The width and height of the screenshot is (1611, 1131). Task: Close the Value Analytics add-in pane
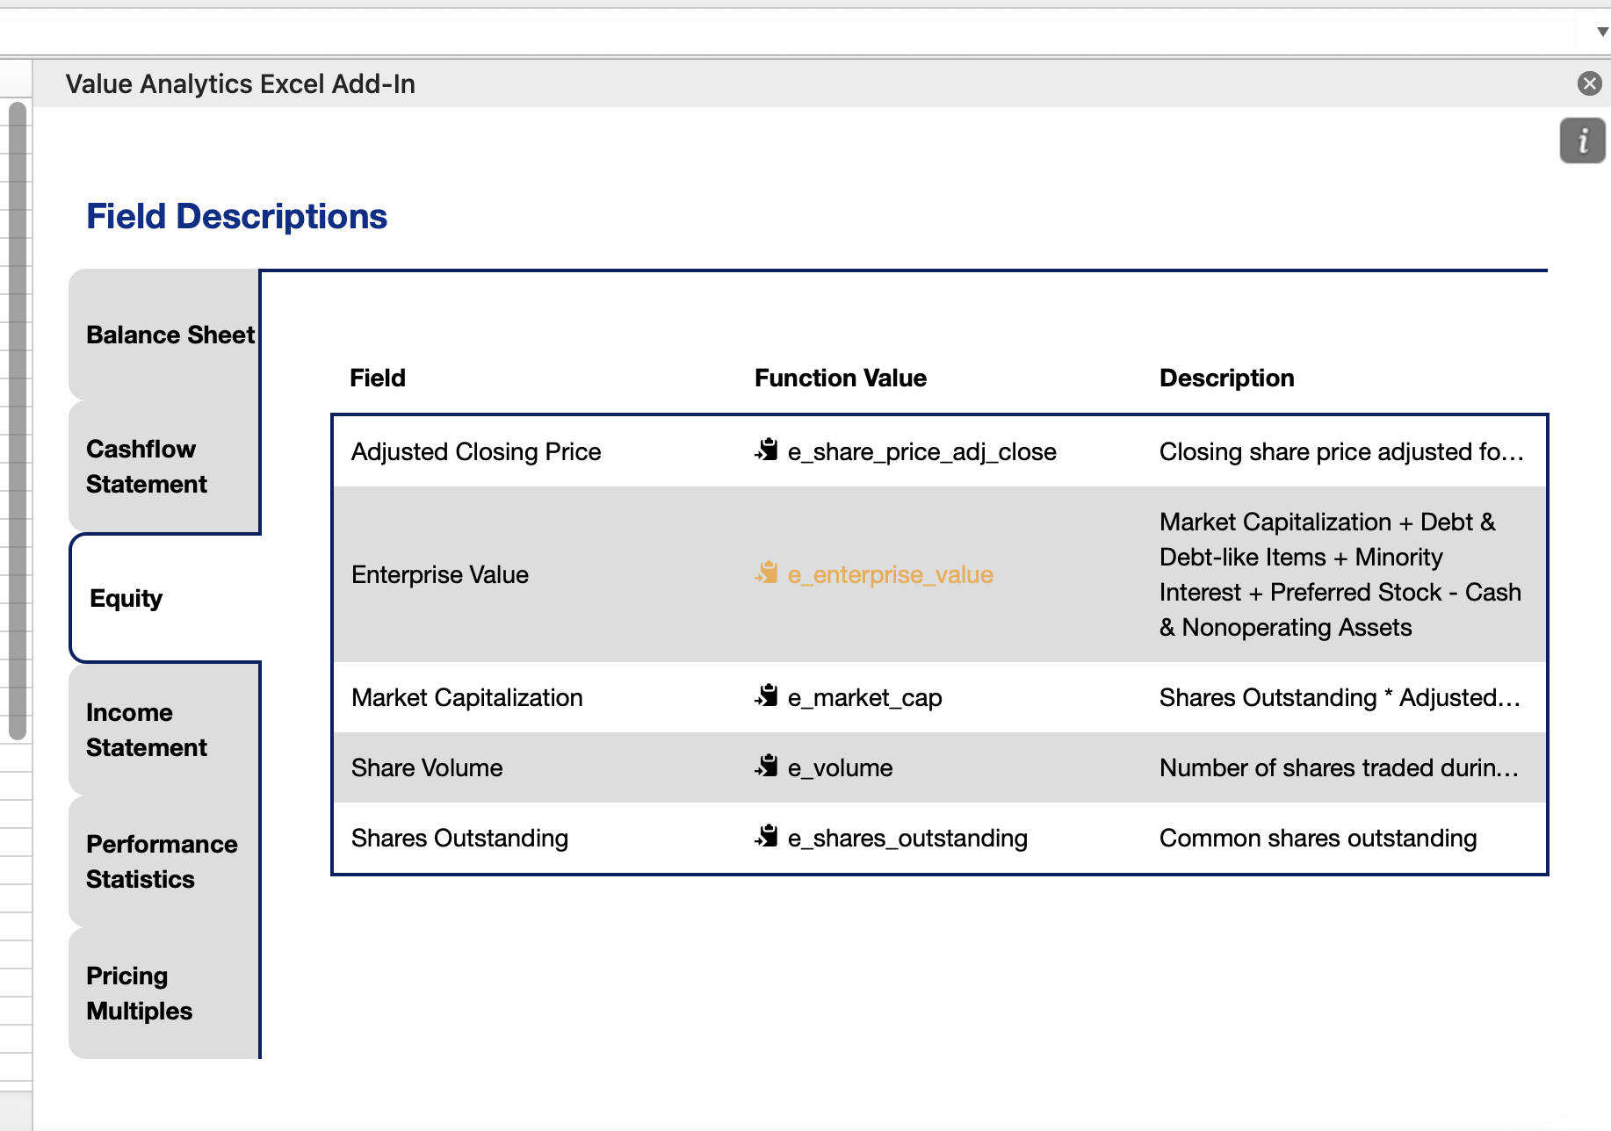coord(1589,83)
